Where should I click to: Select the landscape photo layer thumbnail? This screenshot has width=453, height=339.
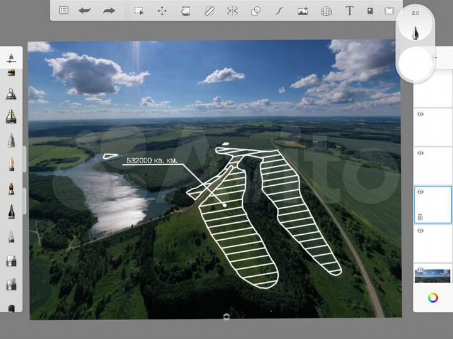pos(432,276)
